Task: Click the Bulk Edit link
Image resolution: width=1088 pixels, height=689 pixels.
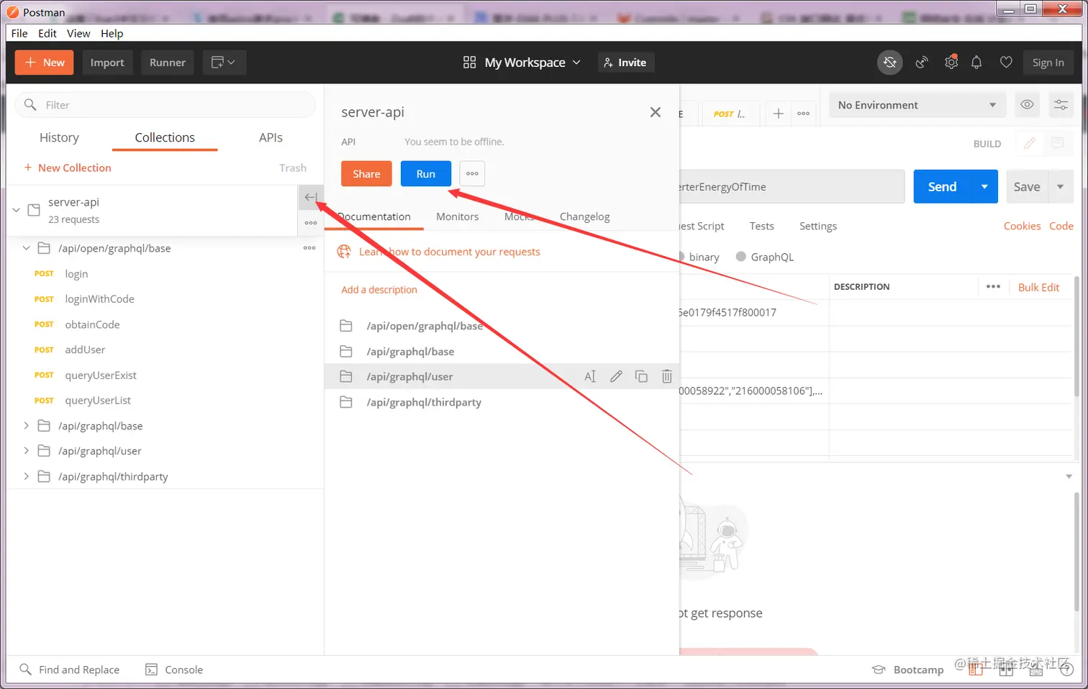Action: (1038, 287)
